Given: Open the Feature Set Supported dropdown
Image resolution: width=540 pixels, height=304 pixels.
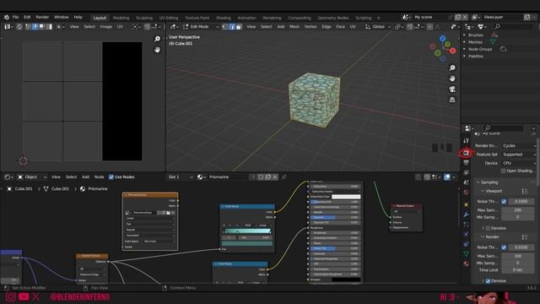Looking at the screenshot, I should (519, 155).
